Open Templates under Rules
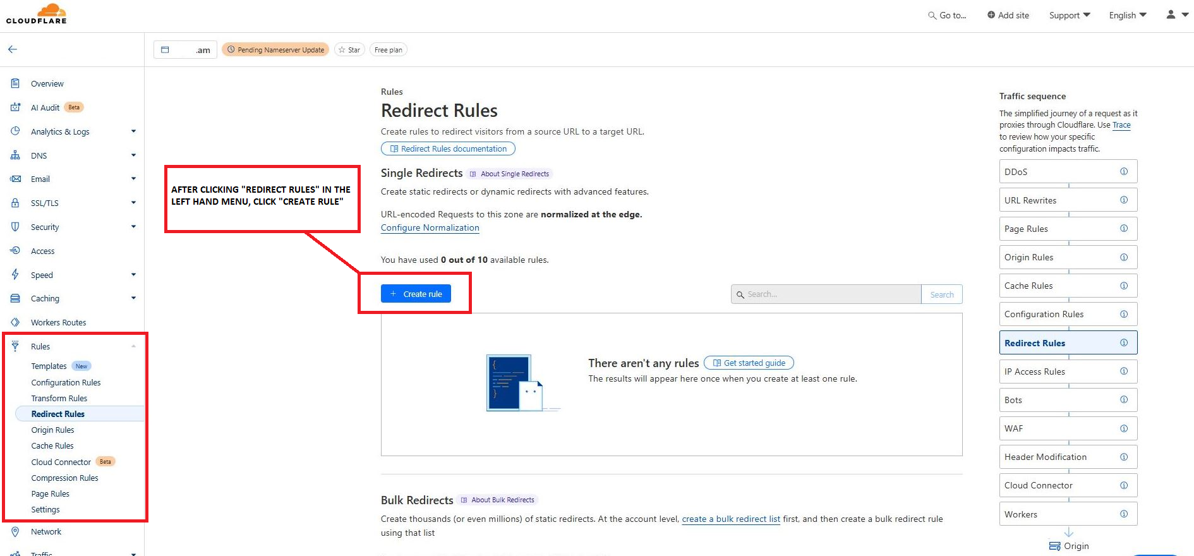Viewport: 1194px width, 556px height. [x=49, y=366]
